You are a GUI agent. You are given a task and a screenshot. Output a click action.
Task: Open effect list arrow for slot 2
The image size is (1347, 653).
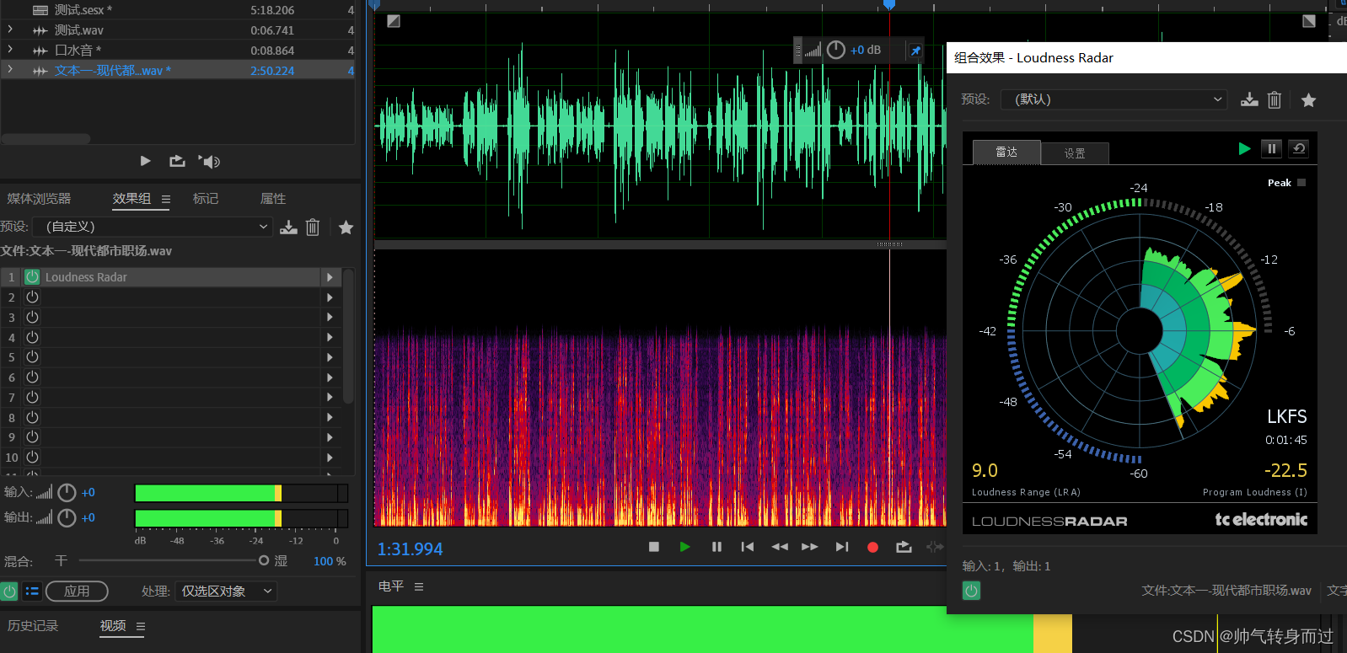tap(330, 297)
